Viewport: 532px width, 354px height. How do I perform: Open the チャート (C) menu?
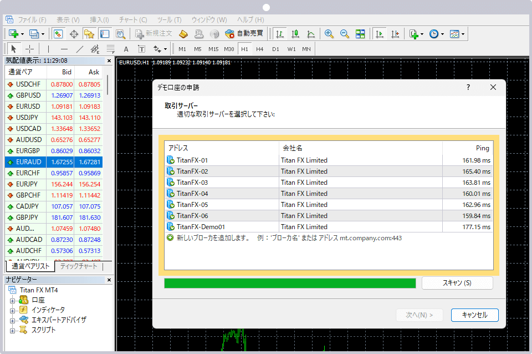(x=133, y=20)
